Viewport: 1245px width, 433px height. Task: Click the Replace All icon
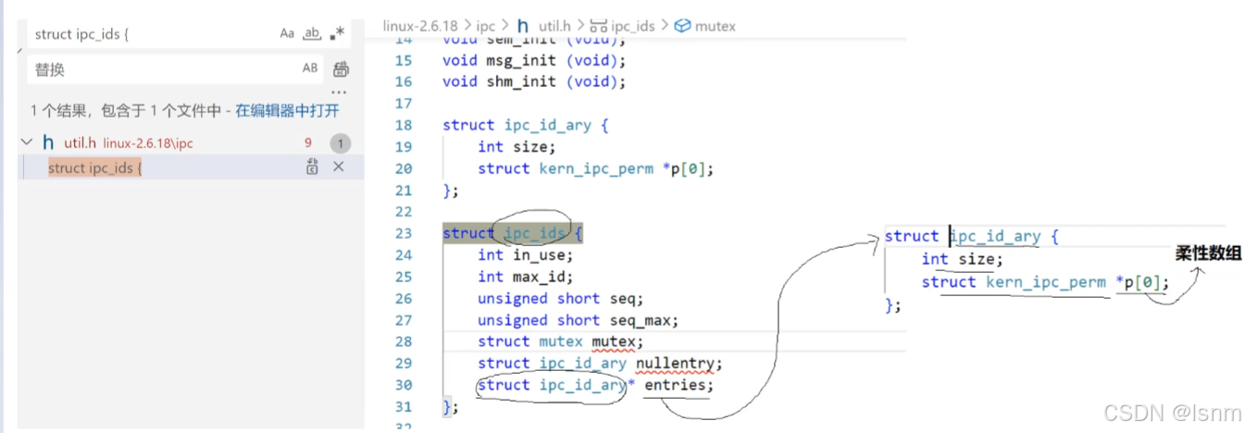tap(341, 68)
